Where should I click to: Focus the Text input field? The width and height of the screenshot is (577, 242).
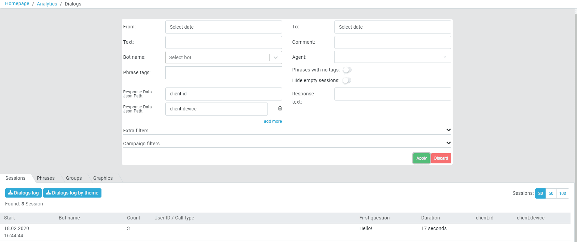pyautogui.click(x=223, y=42)
